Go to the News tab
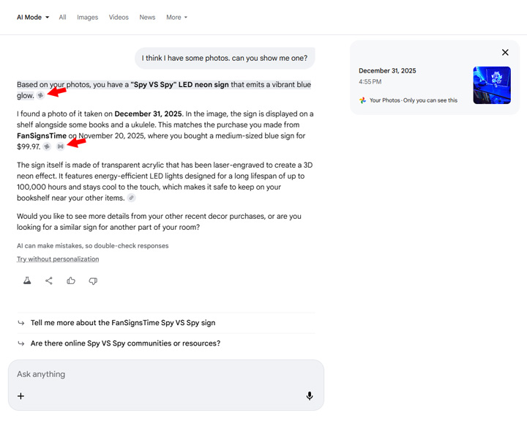 [147, 17]
